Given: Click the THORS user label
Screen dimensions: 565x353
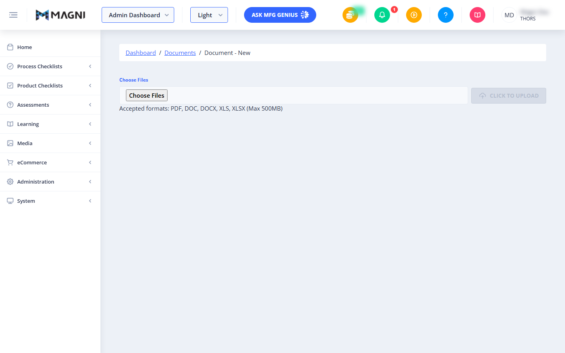Looking at the screenshot, I should point(528,19).
